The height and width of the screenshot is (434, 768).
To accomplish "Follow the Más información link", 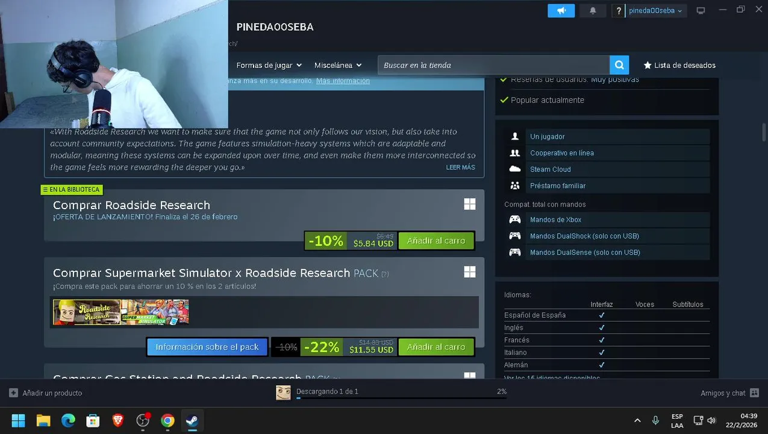I will tap(343, 81).
